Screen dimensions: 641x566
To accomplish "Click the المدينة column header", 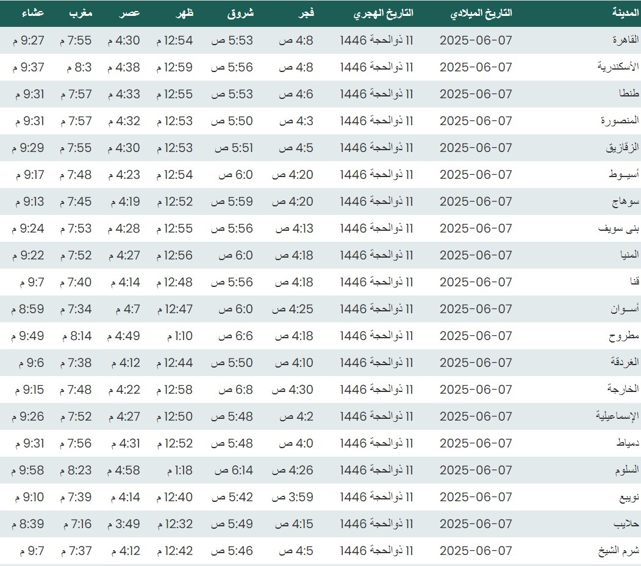I will (x=625, y=13).
